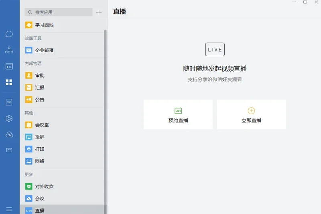Open the organization contacts sidebar icon
321x214 pixels.
9,50
